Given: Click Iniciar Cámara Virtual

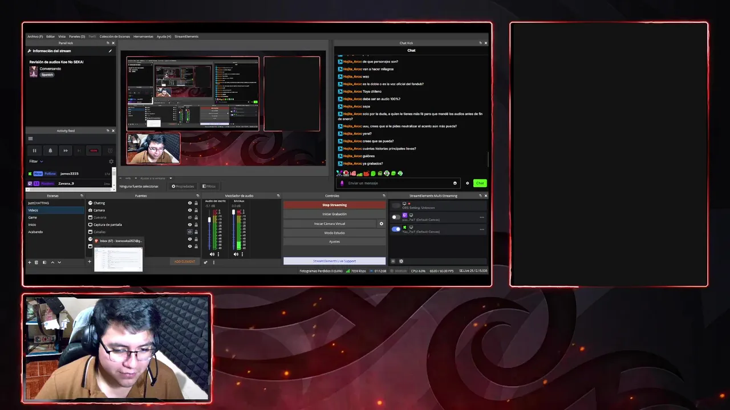Looking at the screenshot, I should 330,224.
